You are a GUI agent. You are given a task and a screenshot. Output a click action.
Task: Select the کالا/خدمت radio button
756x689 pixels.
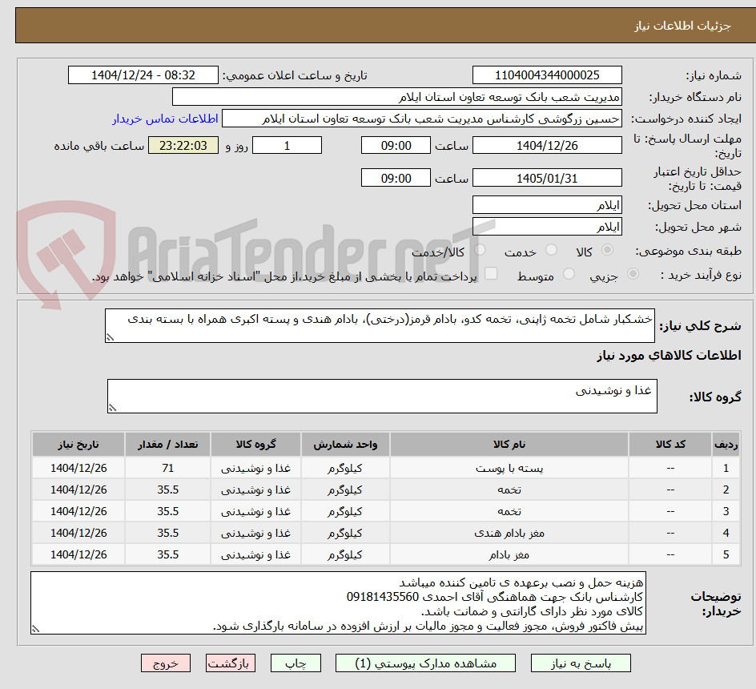pos(480,250)
